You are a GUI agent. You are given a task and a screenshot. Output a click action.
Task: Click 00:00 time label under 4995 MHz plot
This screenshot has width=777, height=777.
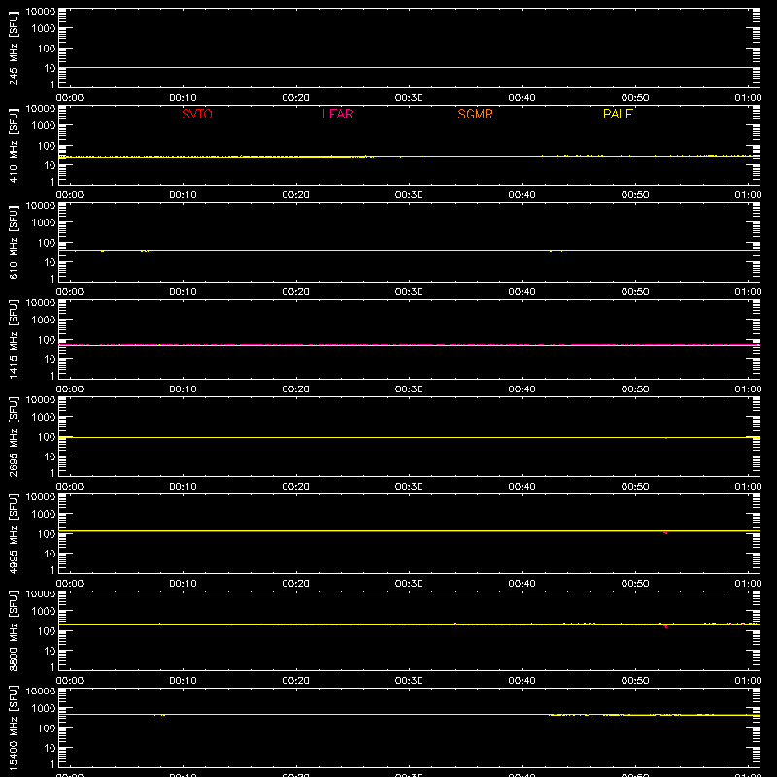coord(70,584)
